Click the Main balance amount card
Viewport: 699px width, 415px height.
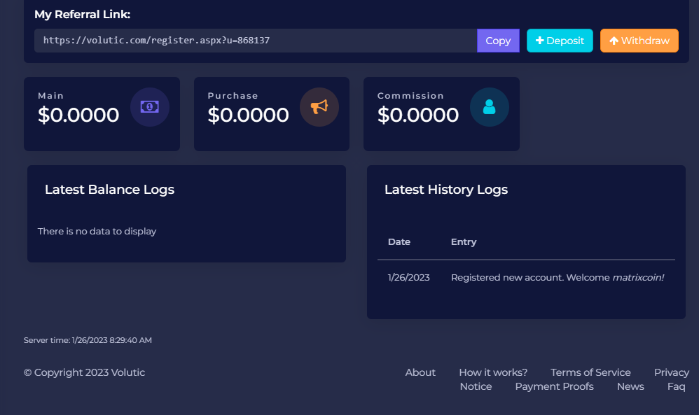point(78,115)
